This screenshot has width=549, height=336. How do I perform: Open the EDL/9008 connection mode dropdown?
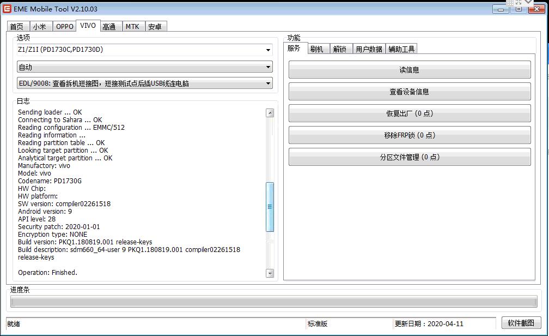pyautogui.click(x=144, y=83)
